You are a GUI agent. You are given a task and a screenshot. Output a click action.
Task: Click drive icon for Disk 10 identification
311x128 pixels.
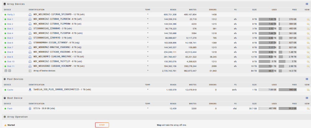pos(30,62)
